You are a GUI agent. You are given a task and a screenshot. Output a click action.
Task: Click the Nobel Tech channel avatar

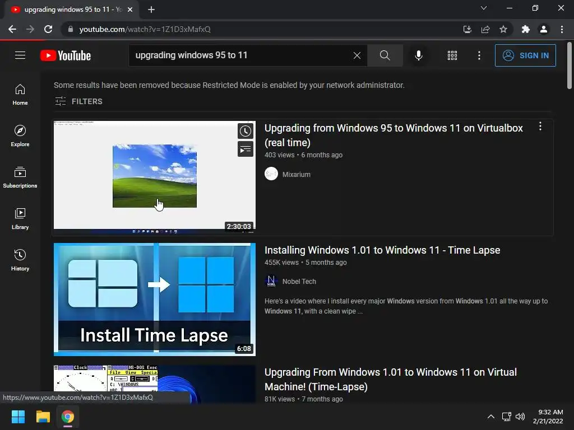tap(271, 281)
